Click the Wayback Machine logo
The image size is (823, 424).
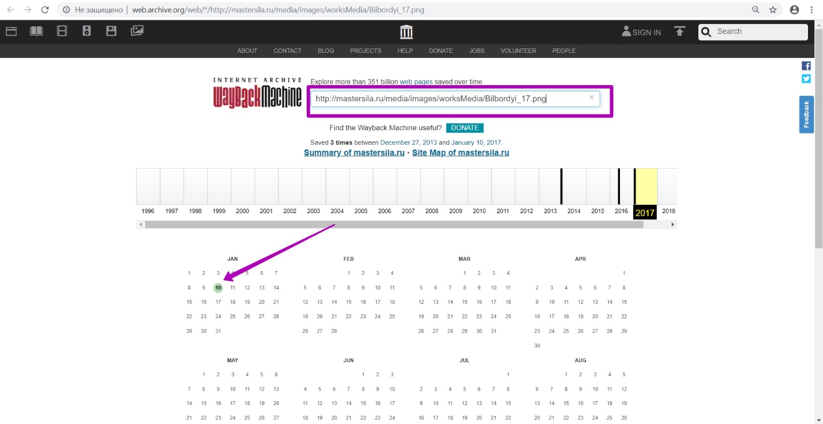pos(257,93)
